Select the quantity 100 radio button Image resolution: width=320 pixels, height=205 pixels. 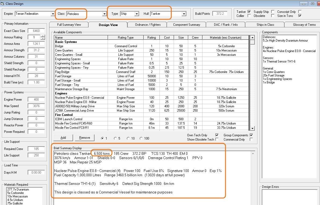tap(141, 138)
